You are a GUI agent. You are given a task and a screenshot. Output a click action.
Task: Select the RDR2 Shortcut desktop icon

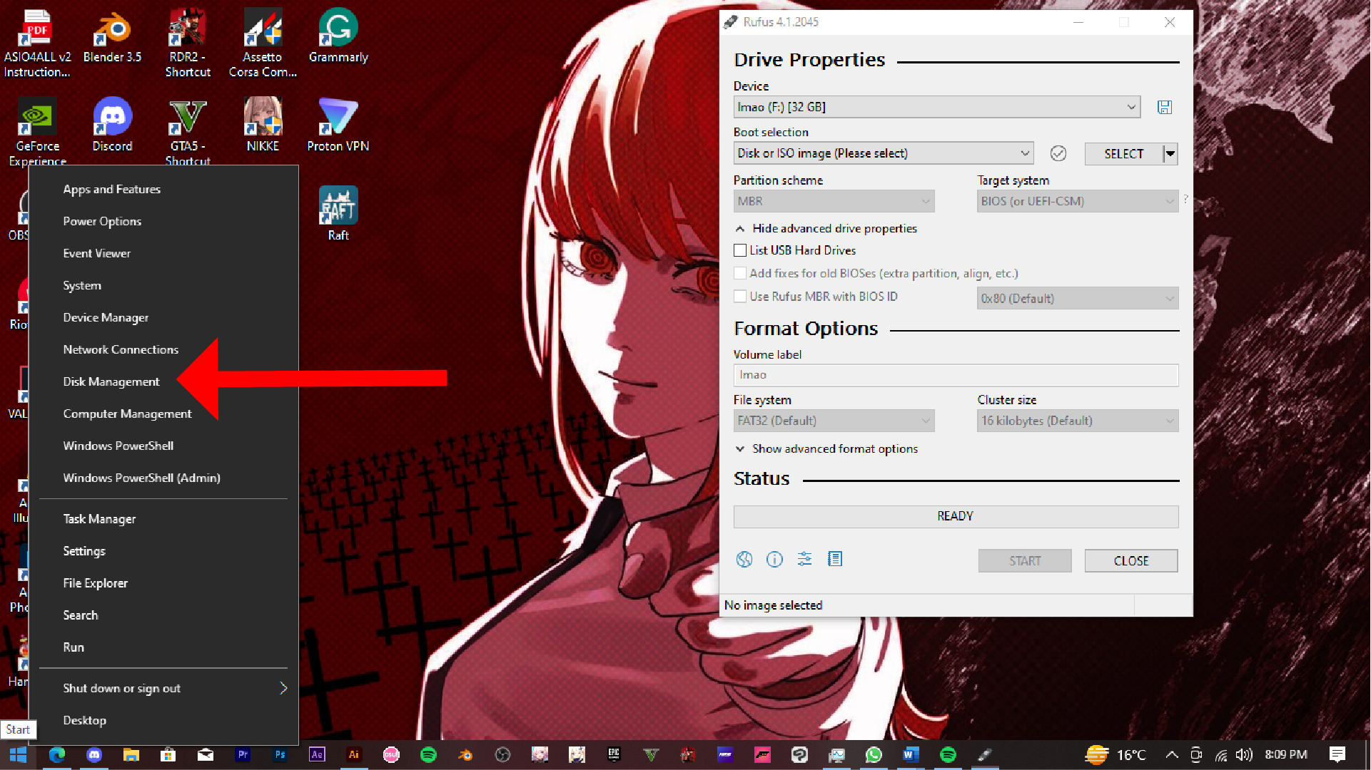coord(188,43)
